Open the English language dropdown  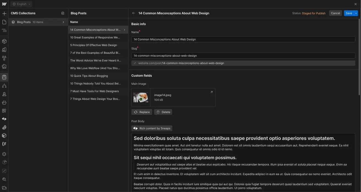click(x=21, y=4)
